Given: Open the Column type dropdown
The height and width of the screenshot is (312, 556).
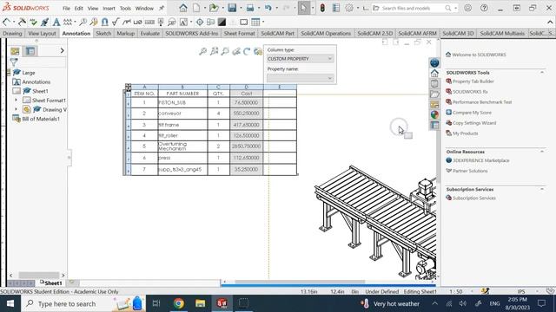Looking at the screenshot, I should coord(300,59).
